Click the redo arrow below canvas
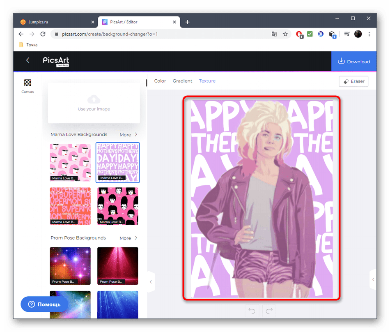This screenshot has height=332, width=390. pos(269,311)
